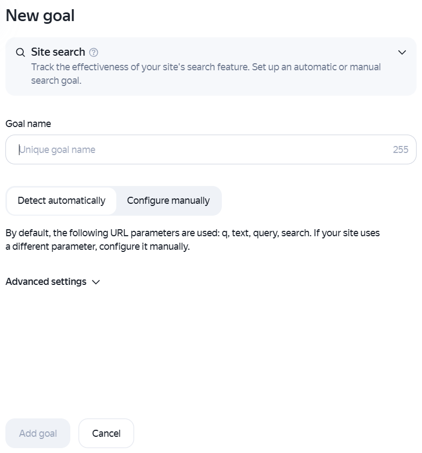Expand the goal type chevron in Site search card
422x453 pixels.
coord(402,52)
